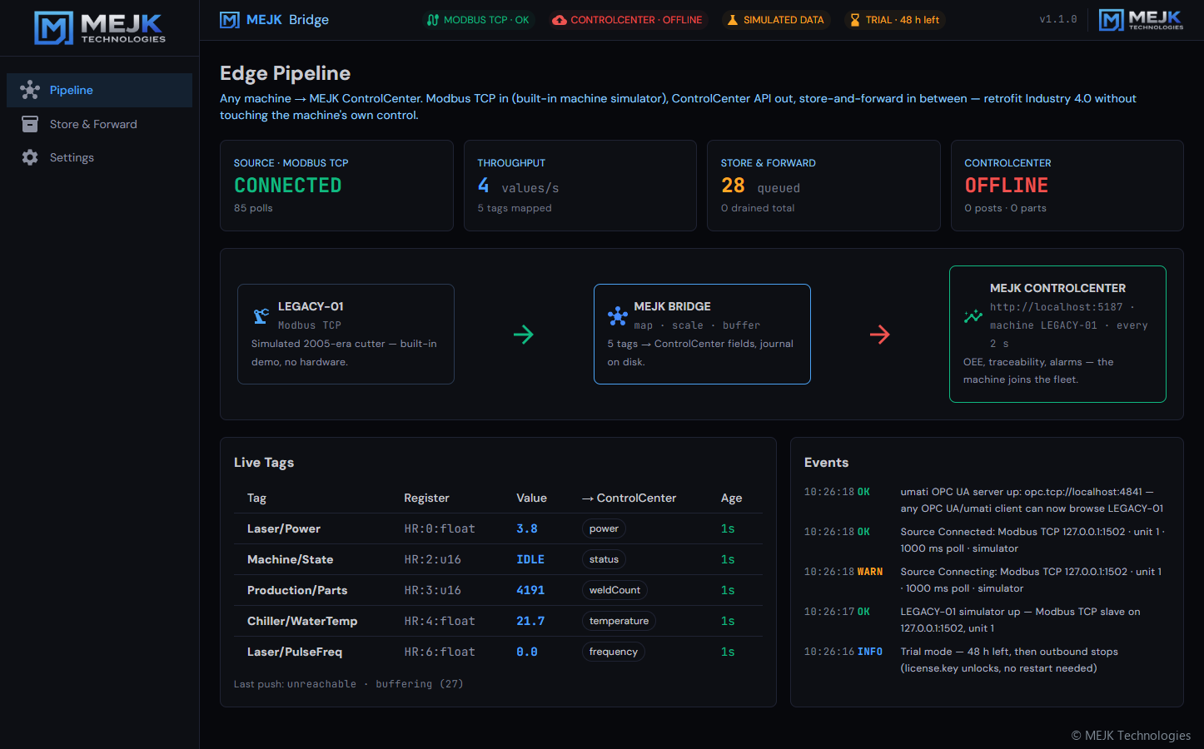Click the MEJK Technologies logo in the sidebar

[x=100, y=28]
